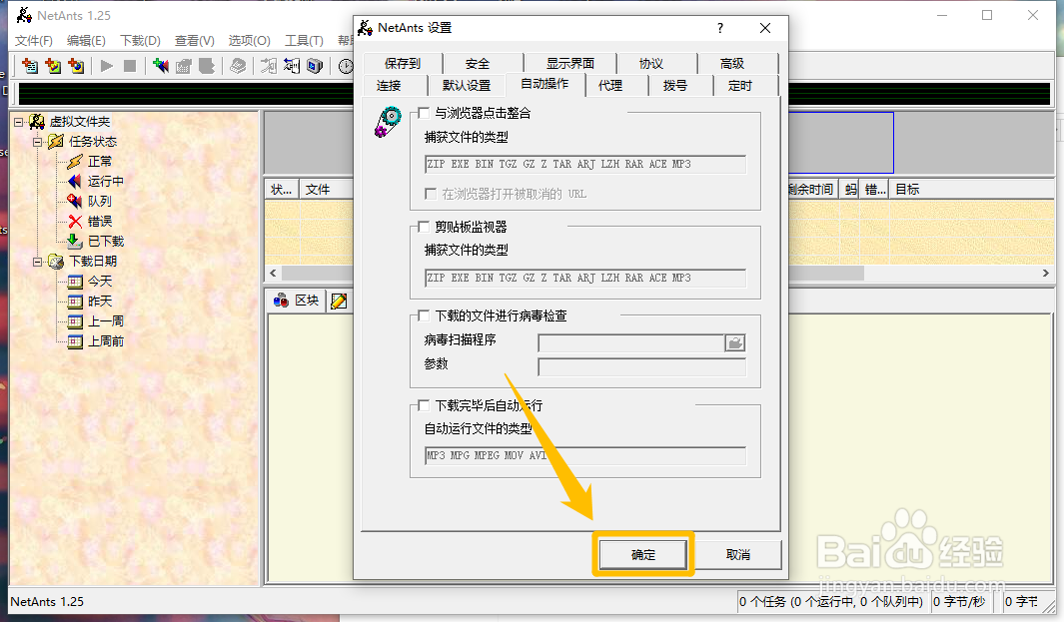Click the add new task toolbar icon
Screen dimensions: 1064x622
tap(30, 66)
